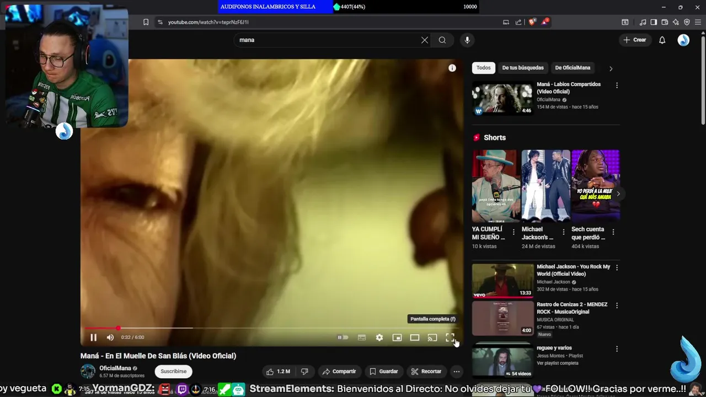Open OficialMana channel avatar
706x397 pixels.
tap(88, 372)
